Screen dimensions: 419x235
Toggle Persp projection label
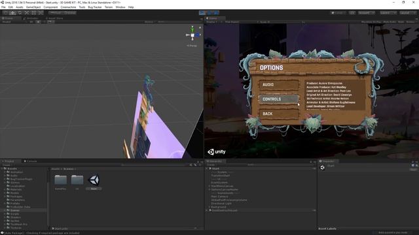pyautogui.click(x=192, y=46)
